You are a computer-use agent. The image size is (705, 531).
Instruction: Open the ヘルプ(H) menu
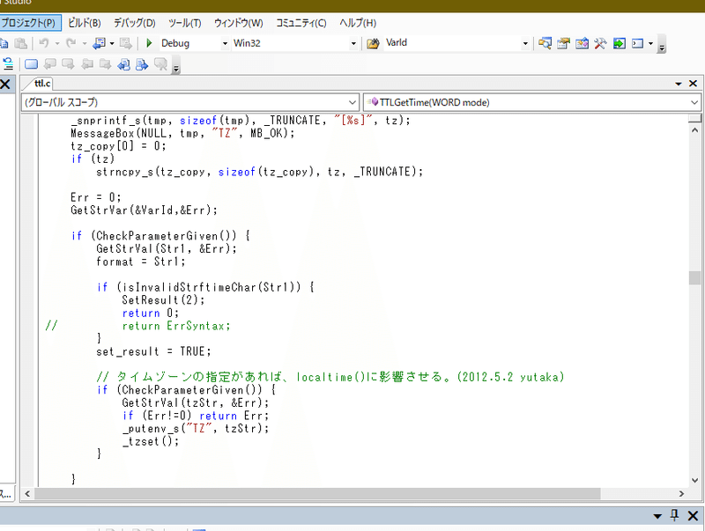click(x=358, y=23)
